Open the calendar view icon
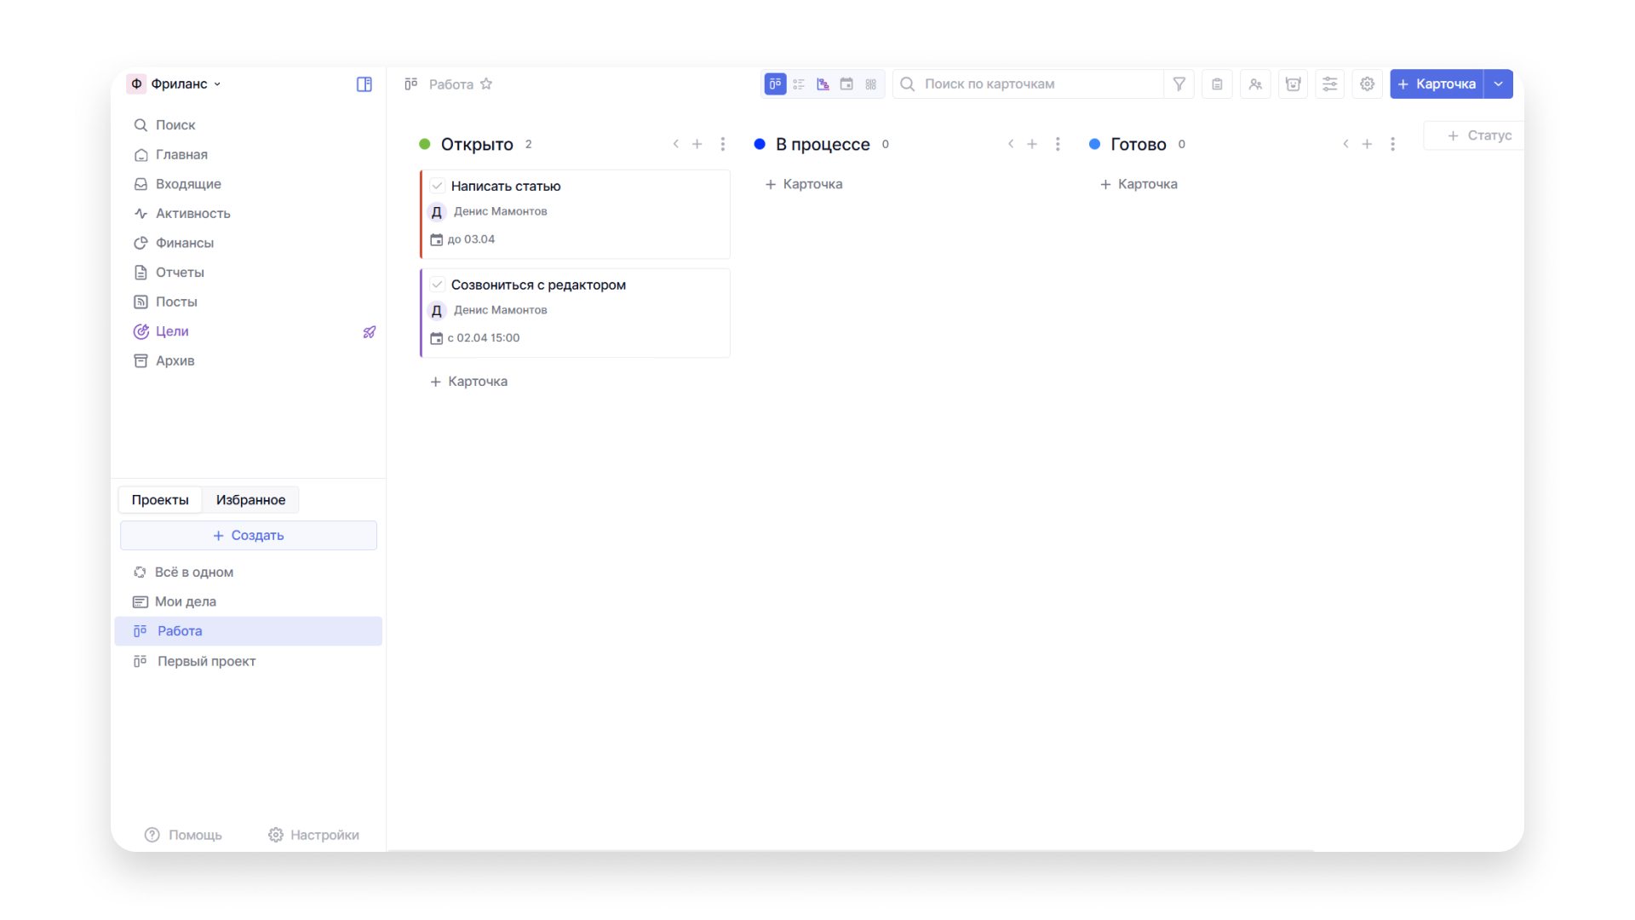Viewport: 1635px width, 920px height. 846,83
